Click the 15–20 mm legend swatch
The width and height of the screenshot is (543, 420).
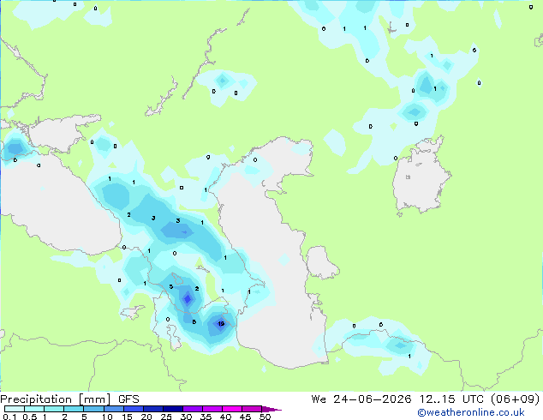coord(134,409)
